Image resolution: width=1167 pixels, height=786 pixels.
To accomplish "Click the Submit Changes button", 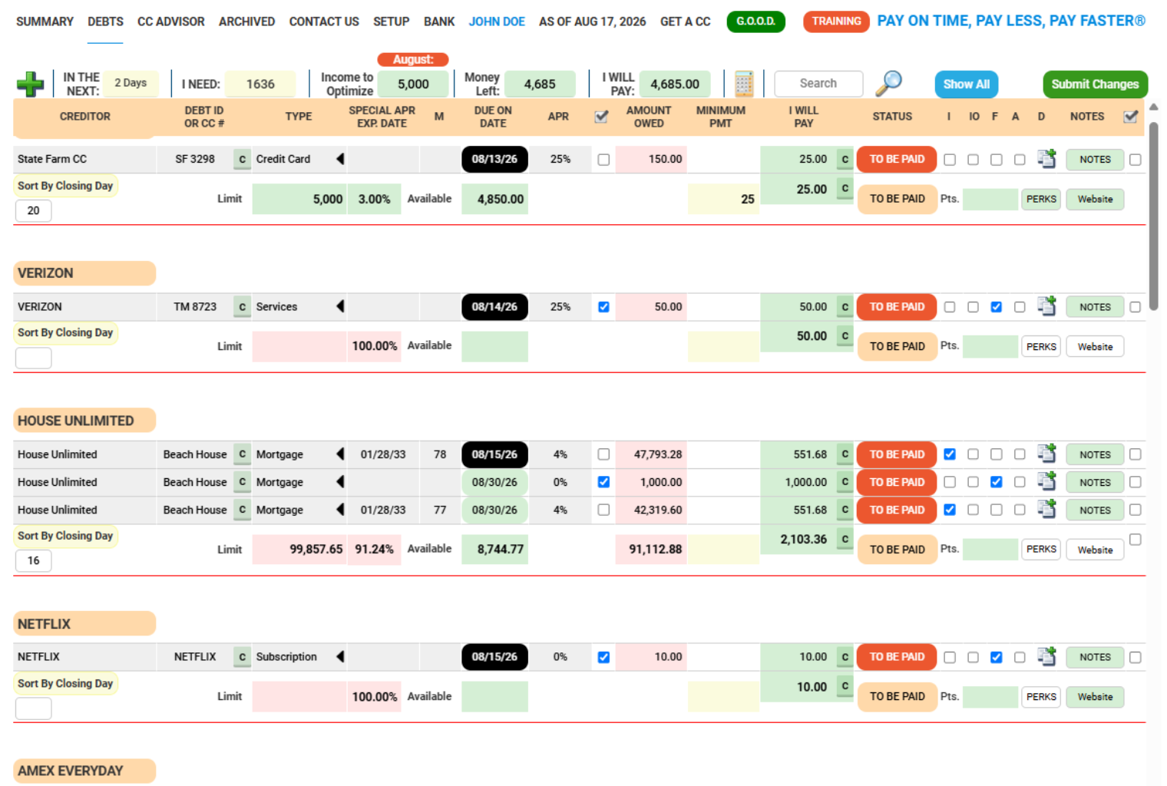I will click(1095, 84).
